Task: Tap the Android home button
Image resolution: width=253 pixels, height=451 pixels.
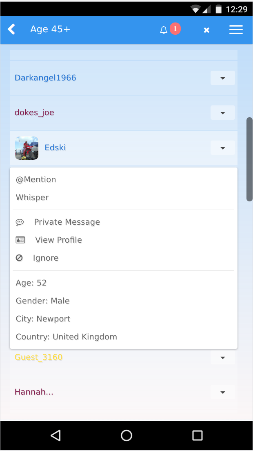Action: [126, 435]
